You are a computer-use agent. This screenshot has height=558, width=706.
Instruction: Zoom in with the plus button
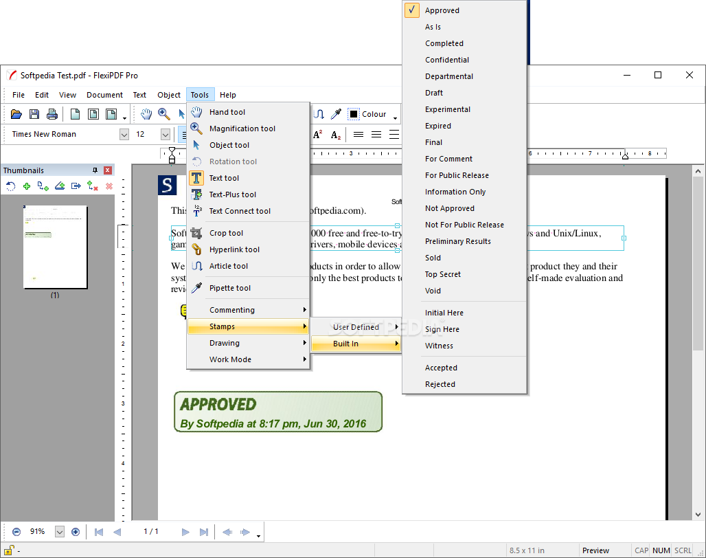(76, 532)
